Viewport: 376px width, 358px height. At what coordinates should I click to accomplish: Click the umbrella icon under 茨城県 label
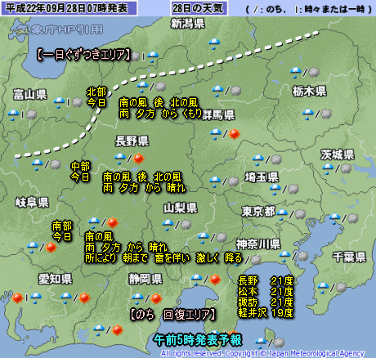point(328,168)
